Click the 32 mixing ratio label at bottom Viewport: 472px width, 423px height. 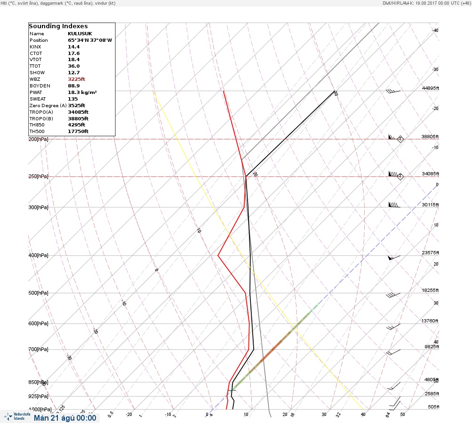click(338, 415)
